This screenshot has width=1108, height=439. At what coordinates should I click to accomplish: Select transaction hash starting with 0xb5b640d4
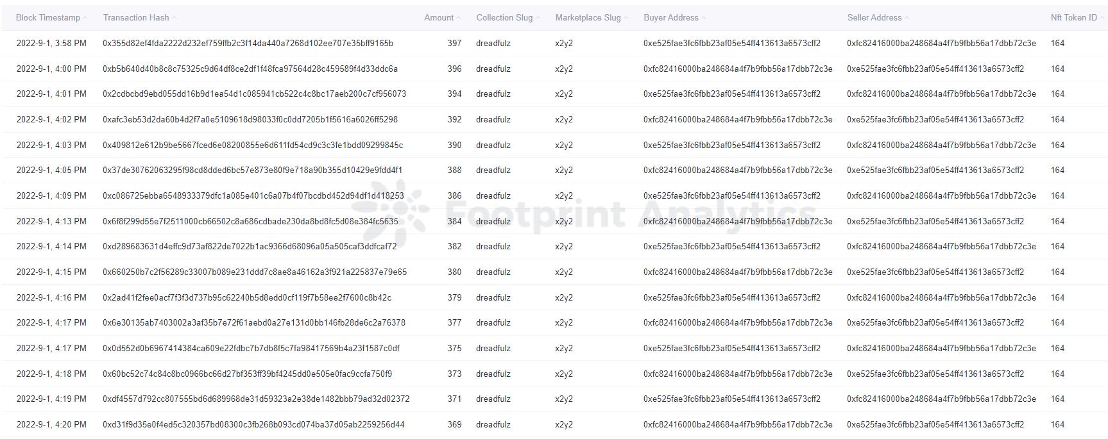click(x=250, y=69)
